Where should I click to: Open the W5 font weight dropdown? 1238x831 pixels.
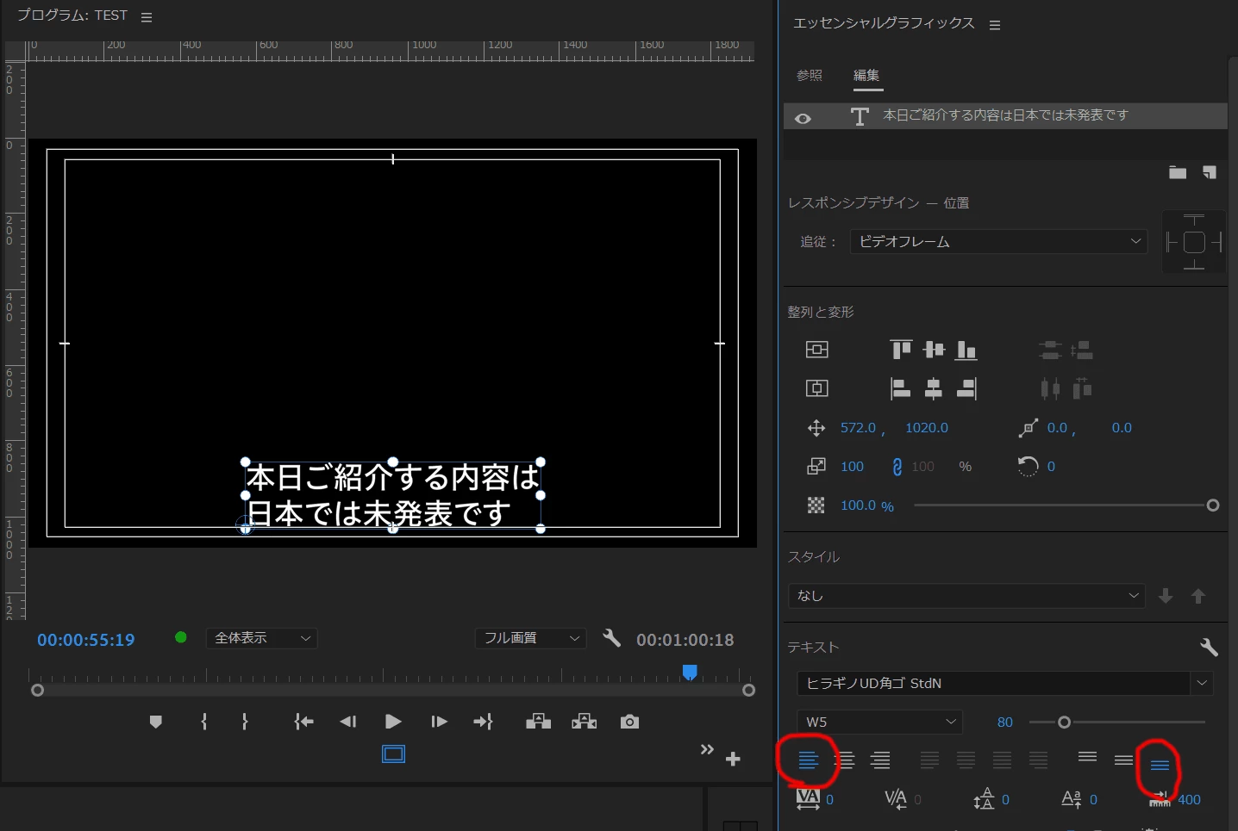[x=879, y=722]
